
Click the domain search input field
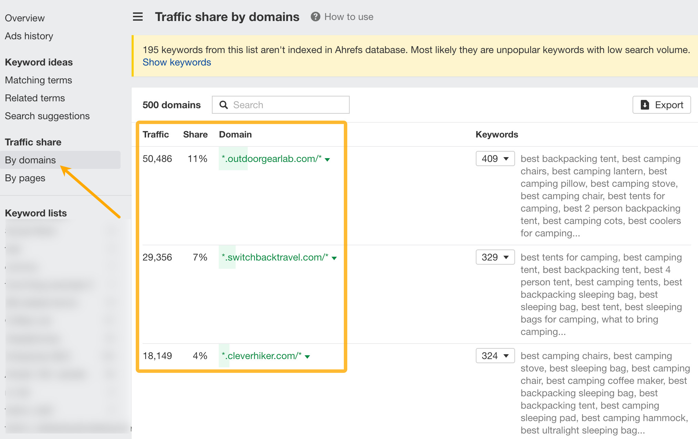click(x=280, y=104)
